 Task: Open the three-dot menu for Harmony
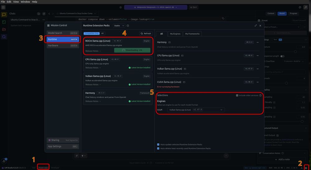pos(258,42)
